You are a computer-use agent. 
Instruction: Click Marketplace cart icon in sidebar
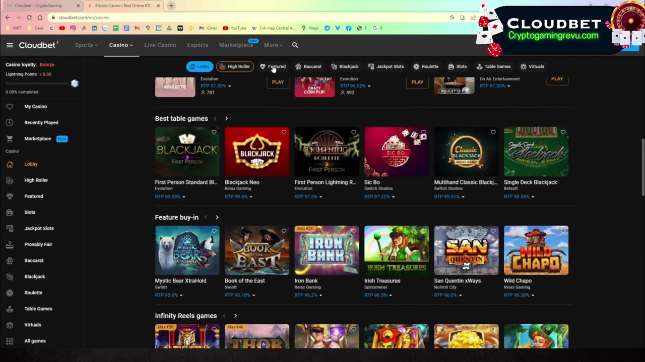[x=10, y=139]
